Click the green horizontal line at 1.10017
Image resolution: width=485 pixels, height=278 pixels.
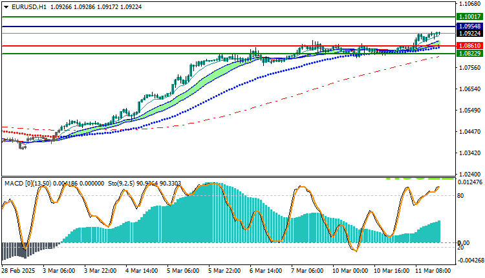click(229, 17)
